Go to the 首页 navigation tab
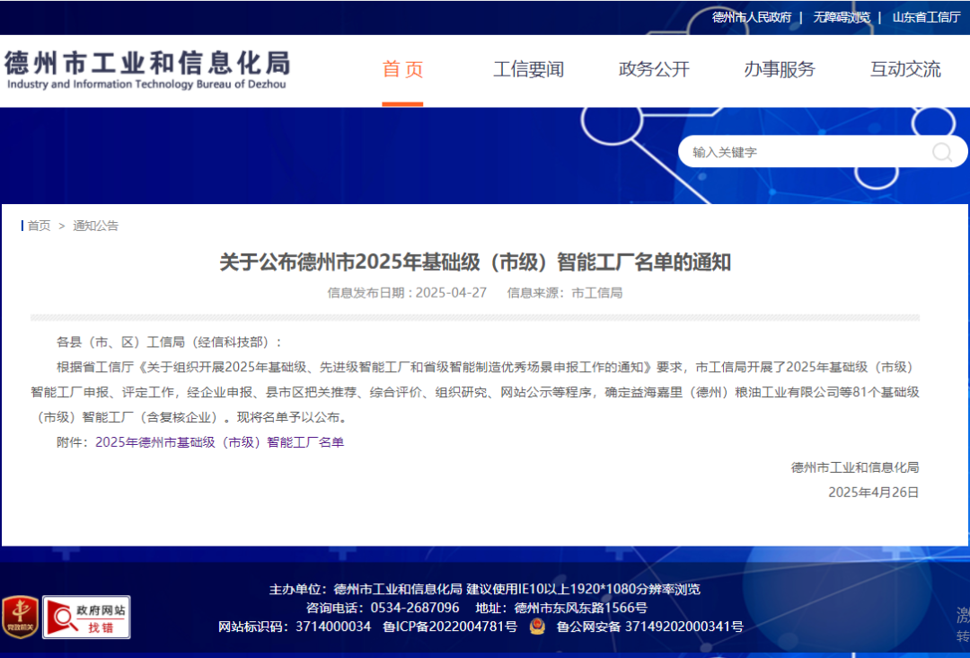This screenshot has height=658, width=970. point(402,69)
